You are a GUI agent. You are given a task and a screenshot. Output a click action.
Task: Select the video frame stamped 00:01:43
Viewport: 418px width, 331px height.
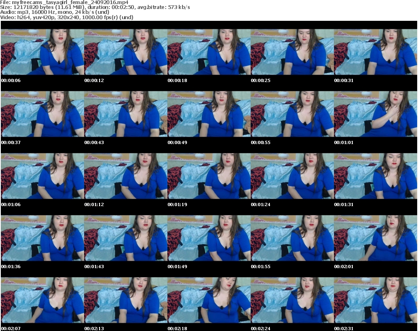click(x=126, y=238)
